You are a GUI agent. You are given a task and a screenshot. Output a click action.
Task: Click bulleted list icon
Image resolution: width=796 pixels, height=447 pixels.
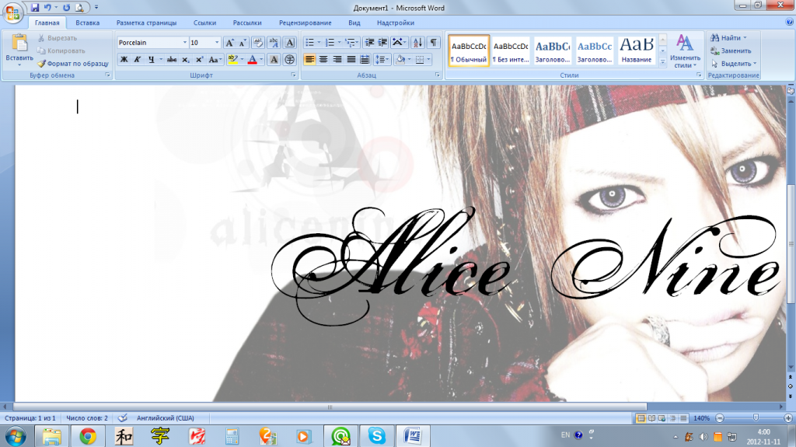coord(309,43)
